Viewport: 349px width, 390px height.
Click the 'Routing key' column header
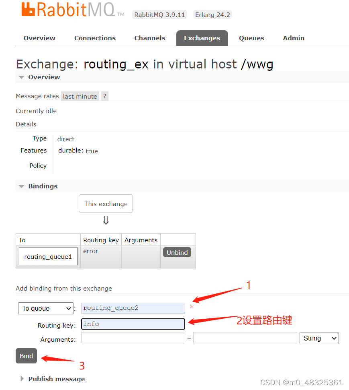101,240
